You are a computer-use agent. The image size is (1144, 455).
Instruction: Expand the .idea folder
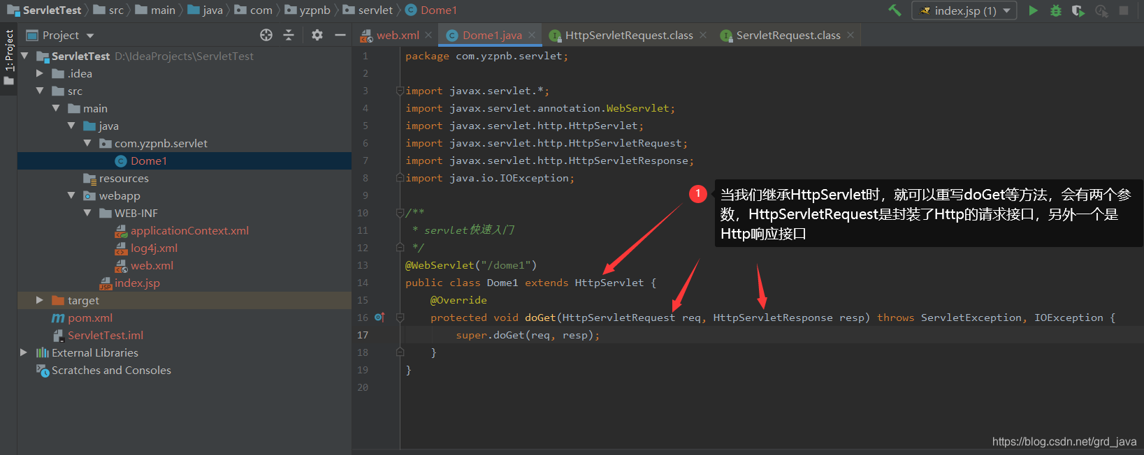pos(40,73)
